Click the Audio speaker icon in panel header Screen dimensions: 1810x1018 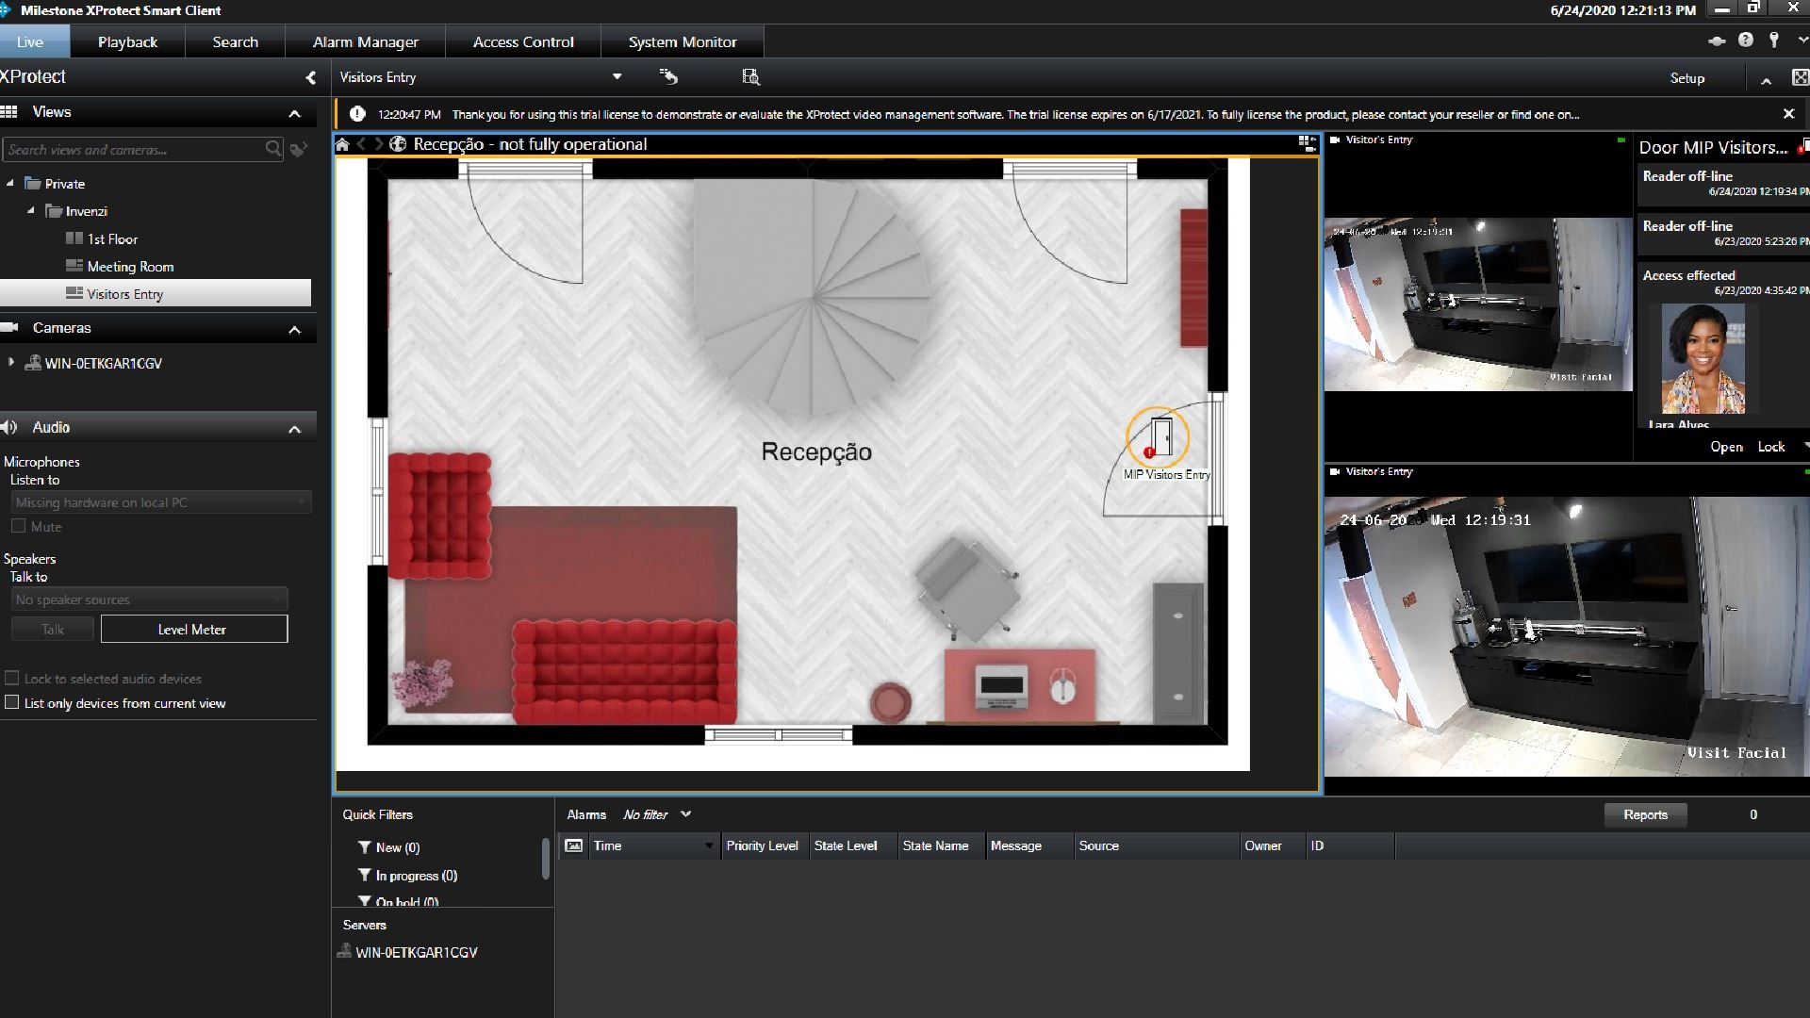pos(10,427)
